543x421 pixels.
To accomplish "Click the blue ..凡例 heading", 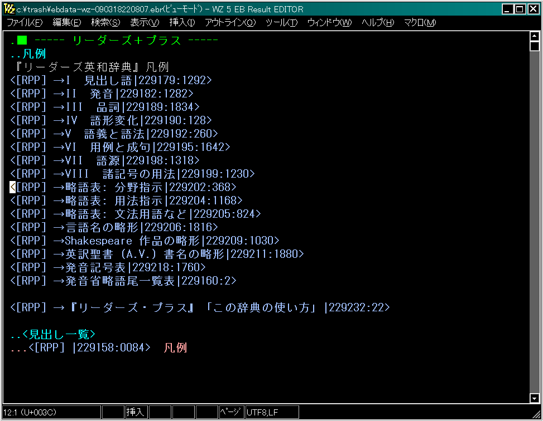I will pyautogui.click(x=28, y=53).
